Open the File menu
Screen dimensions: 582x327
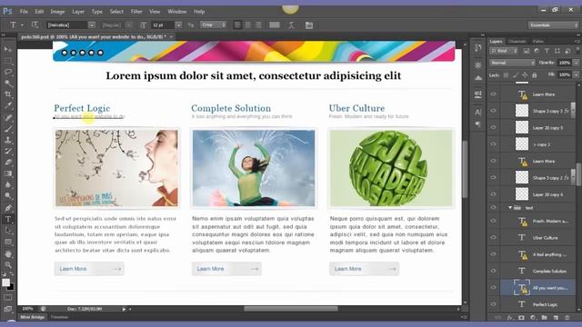24,12
